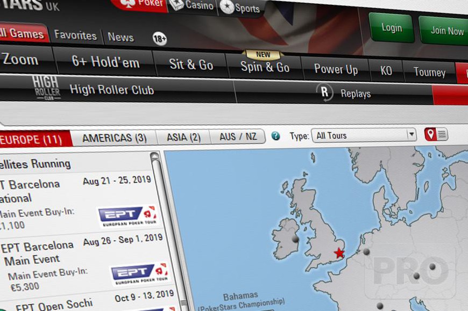Open the blue question mark help icon

pos(275,136)
